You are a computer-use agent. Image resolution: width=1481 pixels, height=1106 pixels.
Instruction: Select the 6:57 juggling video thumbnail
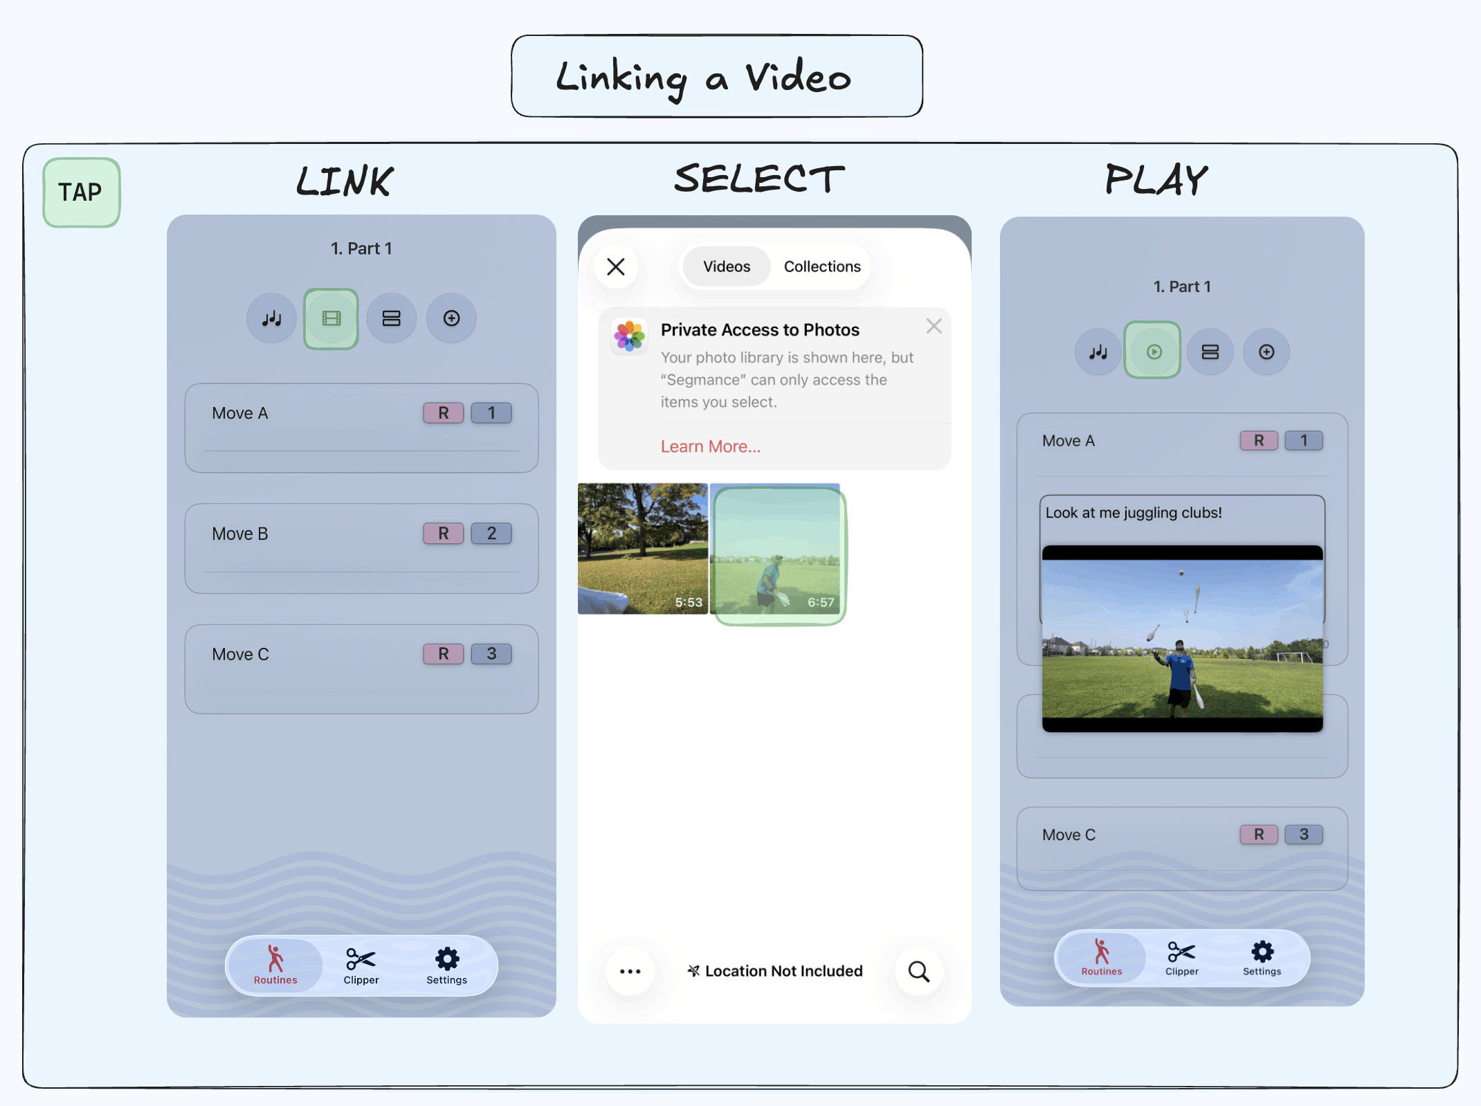point(776,552)
